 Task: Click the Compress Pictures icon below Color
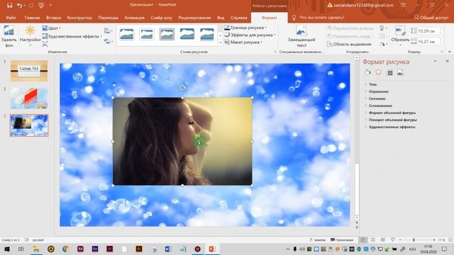(45, 44)
